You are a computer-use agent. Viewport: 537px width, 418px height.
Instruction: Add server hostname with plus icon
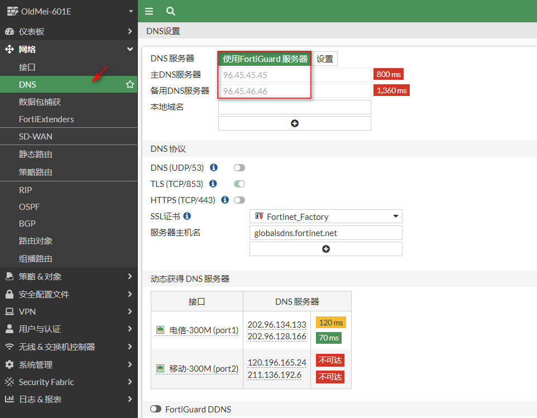(325, 249)
